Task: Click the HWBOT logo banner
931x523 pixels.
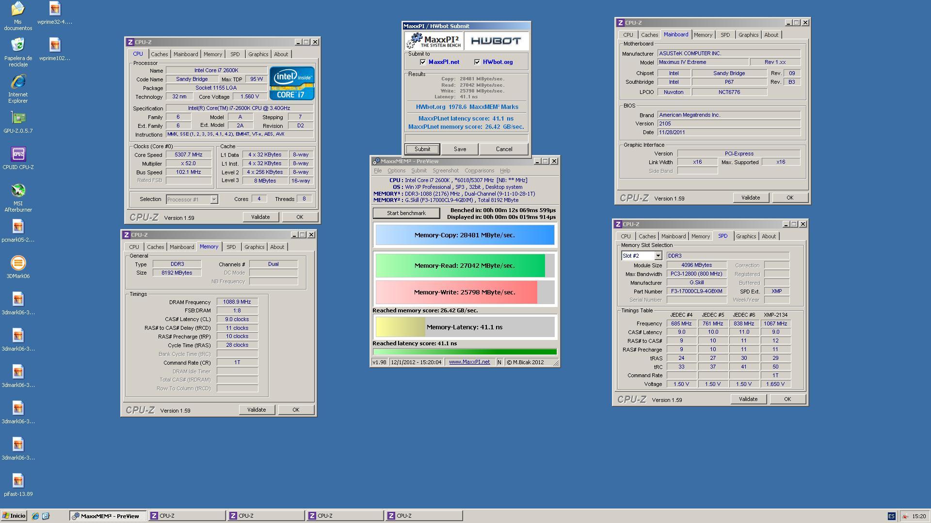Action: 496,41
